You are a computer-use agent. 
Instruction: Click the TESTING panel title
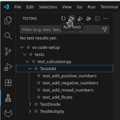(30, 18)
